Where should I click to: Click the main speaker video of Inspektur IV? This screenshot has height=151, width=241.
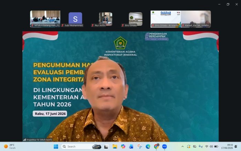pos(120,86)
